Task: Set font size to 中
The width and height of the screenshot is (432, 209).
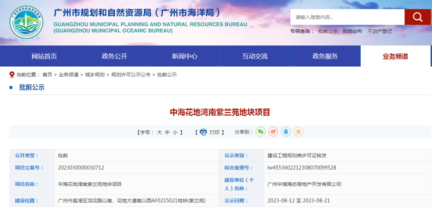Action: [167, 132]
